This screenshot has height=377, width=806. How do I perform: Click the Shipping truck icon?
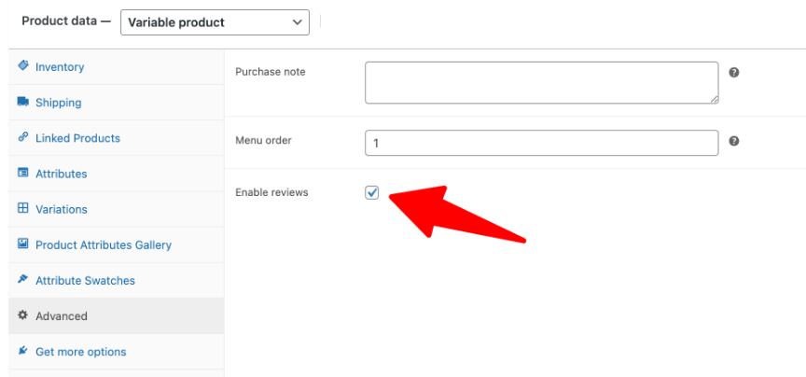click(23, 102)
